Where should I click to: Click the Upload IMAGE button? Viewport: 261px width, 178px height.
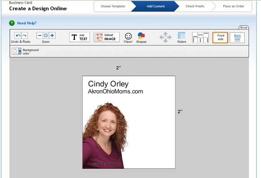tap(107, 37)
